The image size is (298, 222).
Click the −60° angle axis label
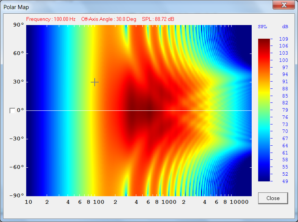coord(17,167)
